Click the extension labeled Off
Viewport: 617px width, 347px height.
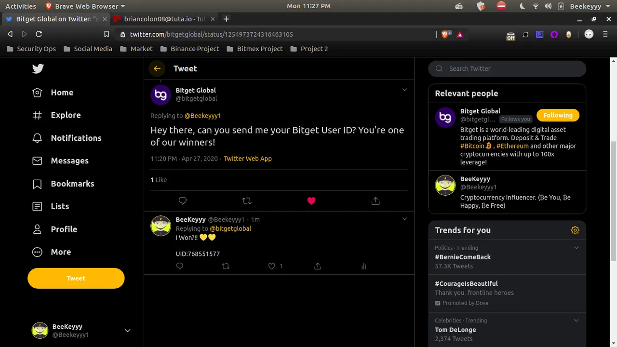(x=511, y=35)
